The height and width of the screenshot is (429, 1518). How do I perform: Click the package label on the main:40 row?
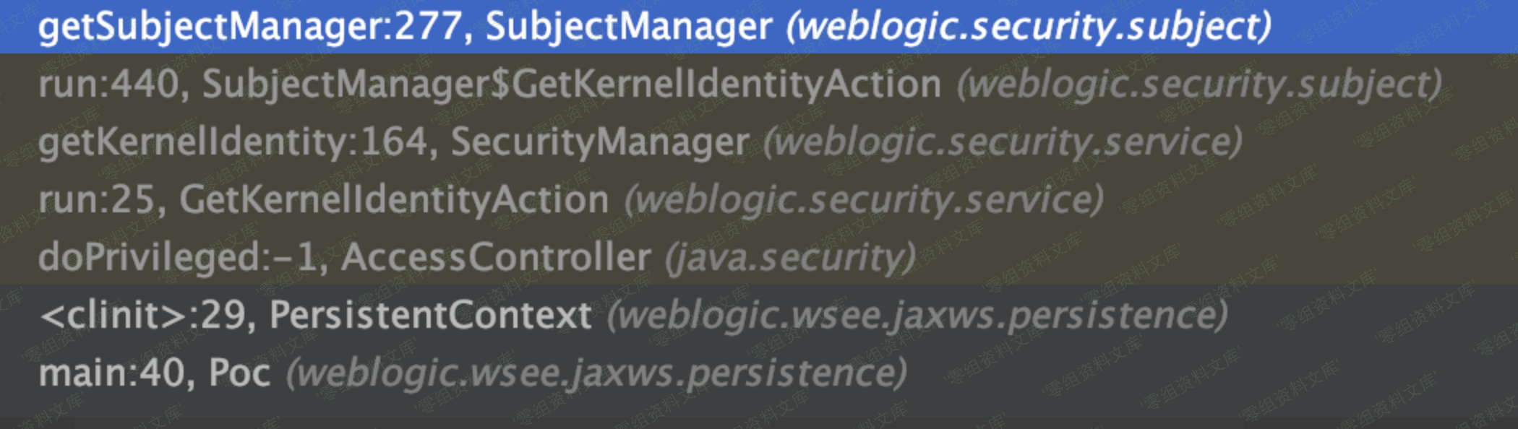click(x=596, y=373)
